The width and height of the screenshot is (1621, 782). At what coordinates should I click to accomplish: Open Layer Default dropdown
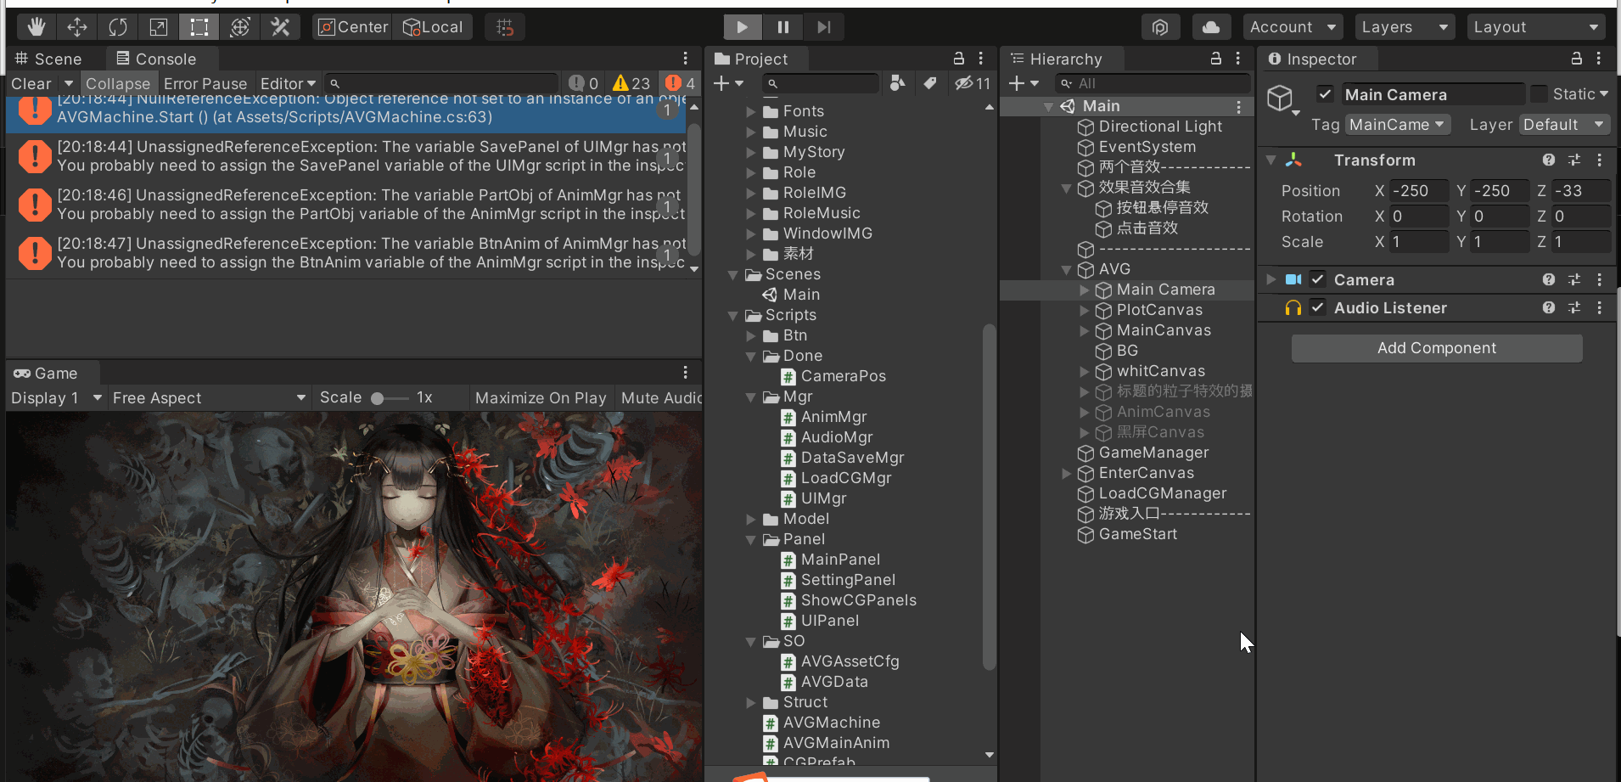1565,125
